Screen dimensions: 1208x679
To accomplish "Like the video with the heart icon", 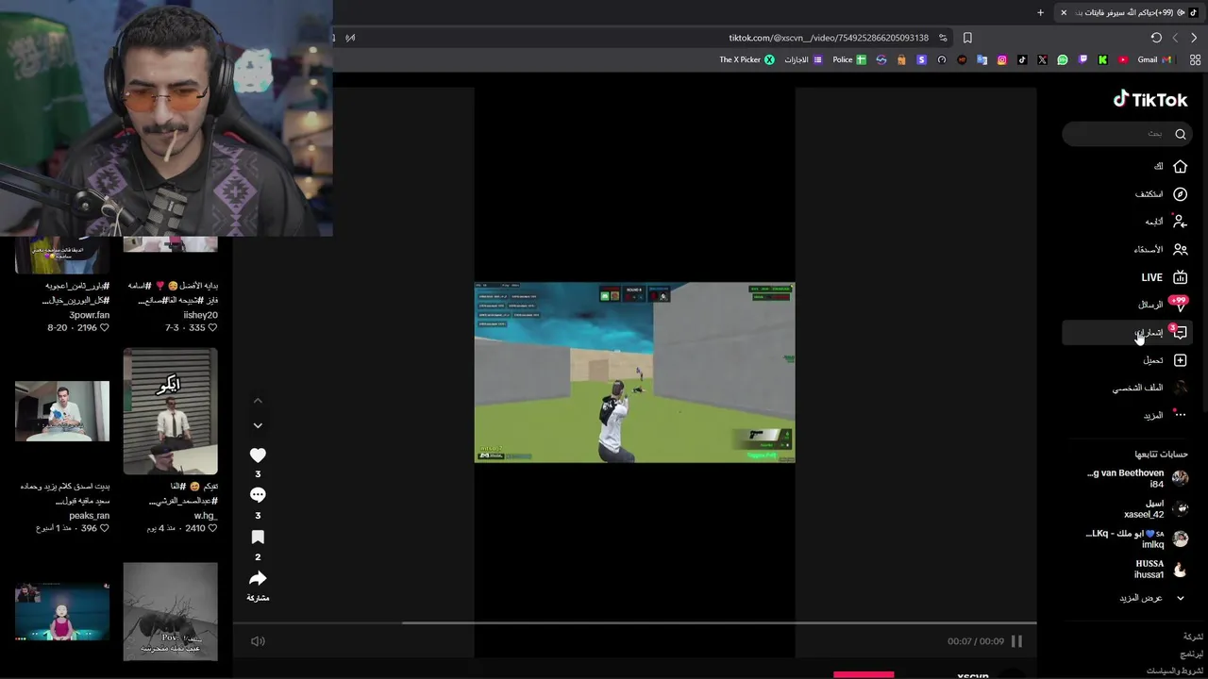I will [258, 455].
